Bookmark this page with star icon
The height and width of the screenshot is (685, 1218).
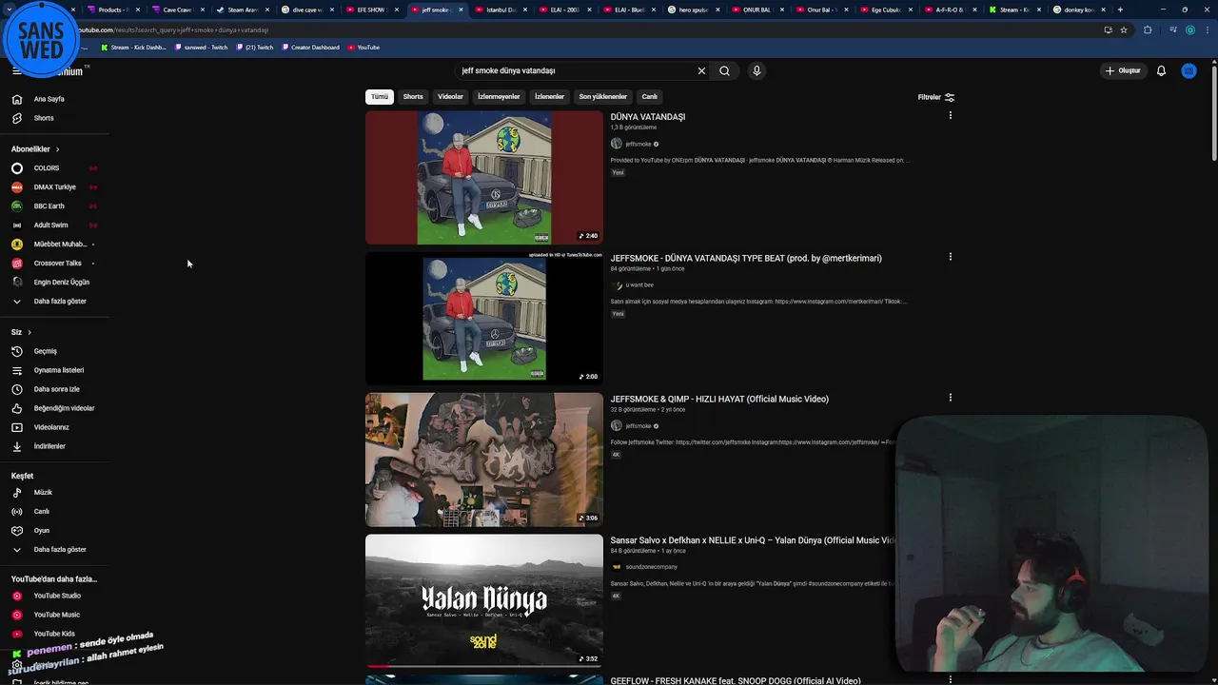click(1124, 29)
